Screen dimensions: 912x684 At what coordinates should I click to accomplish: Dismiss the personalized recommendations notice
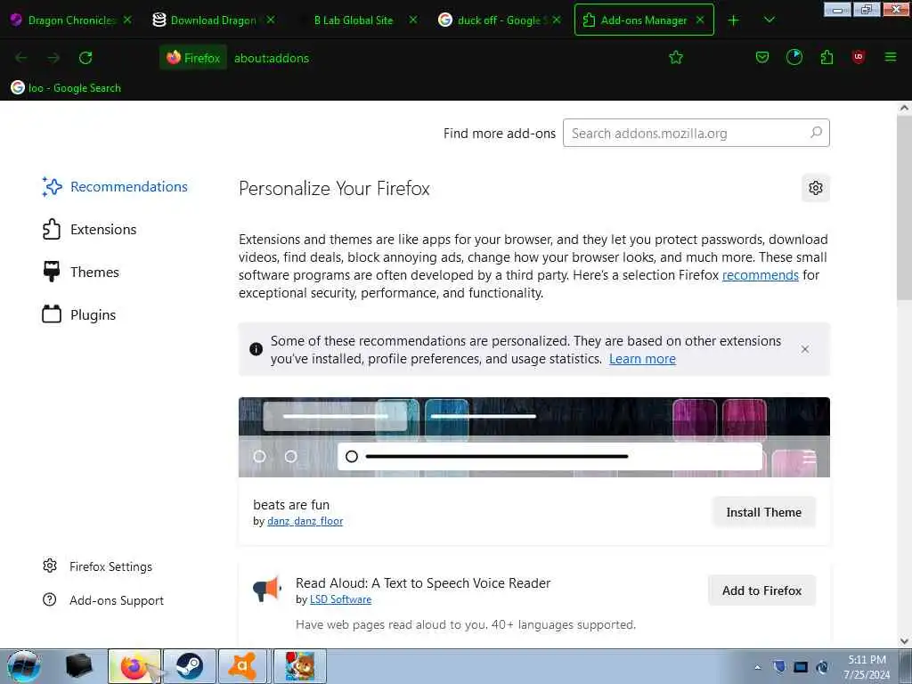click(x=805, y=349)
